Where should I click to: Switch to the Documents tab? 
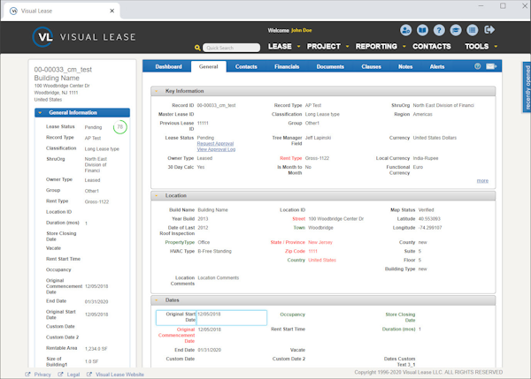[330, 66]
